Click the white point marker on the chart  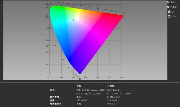click(x=73, y=20)
